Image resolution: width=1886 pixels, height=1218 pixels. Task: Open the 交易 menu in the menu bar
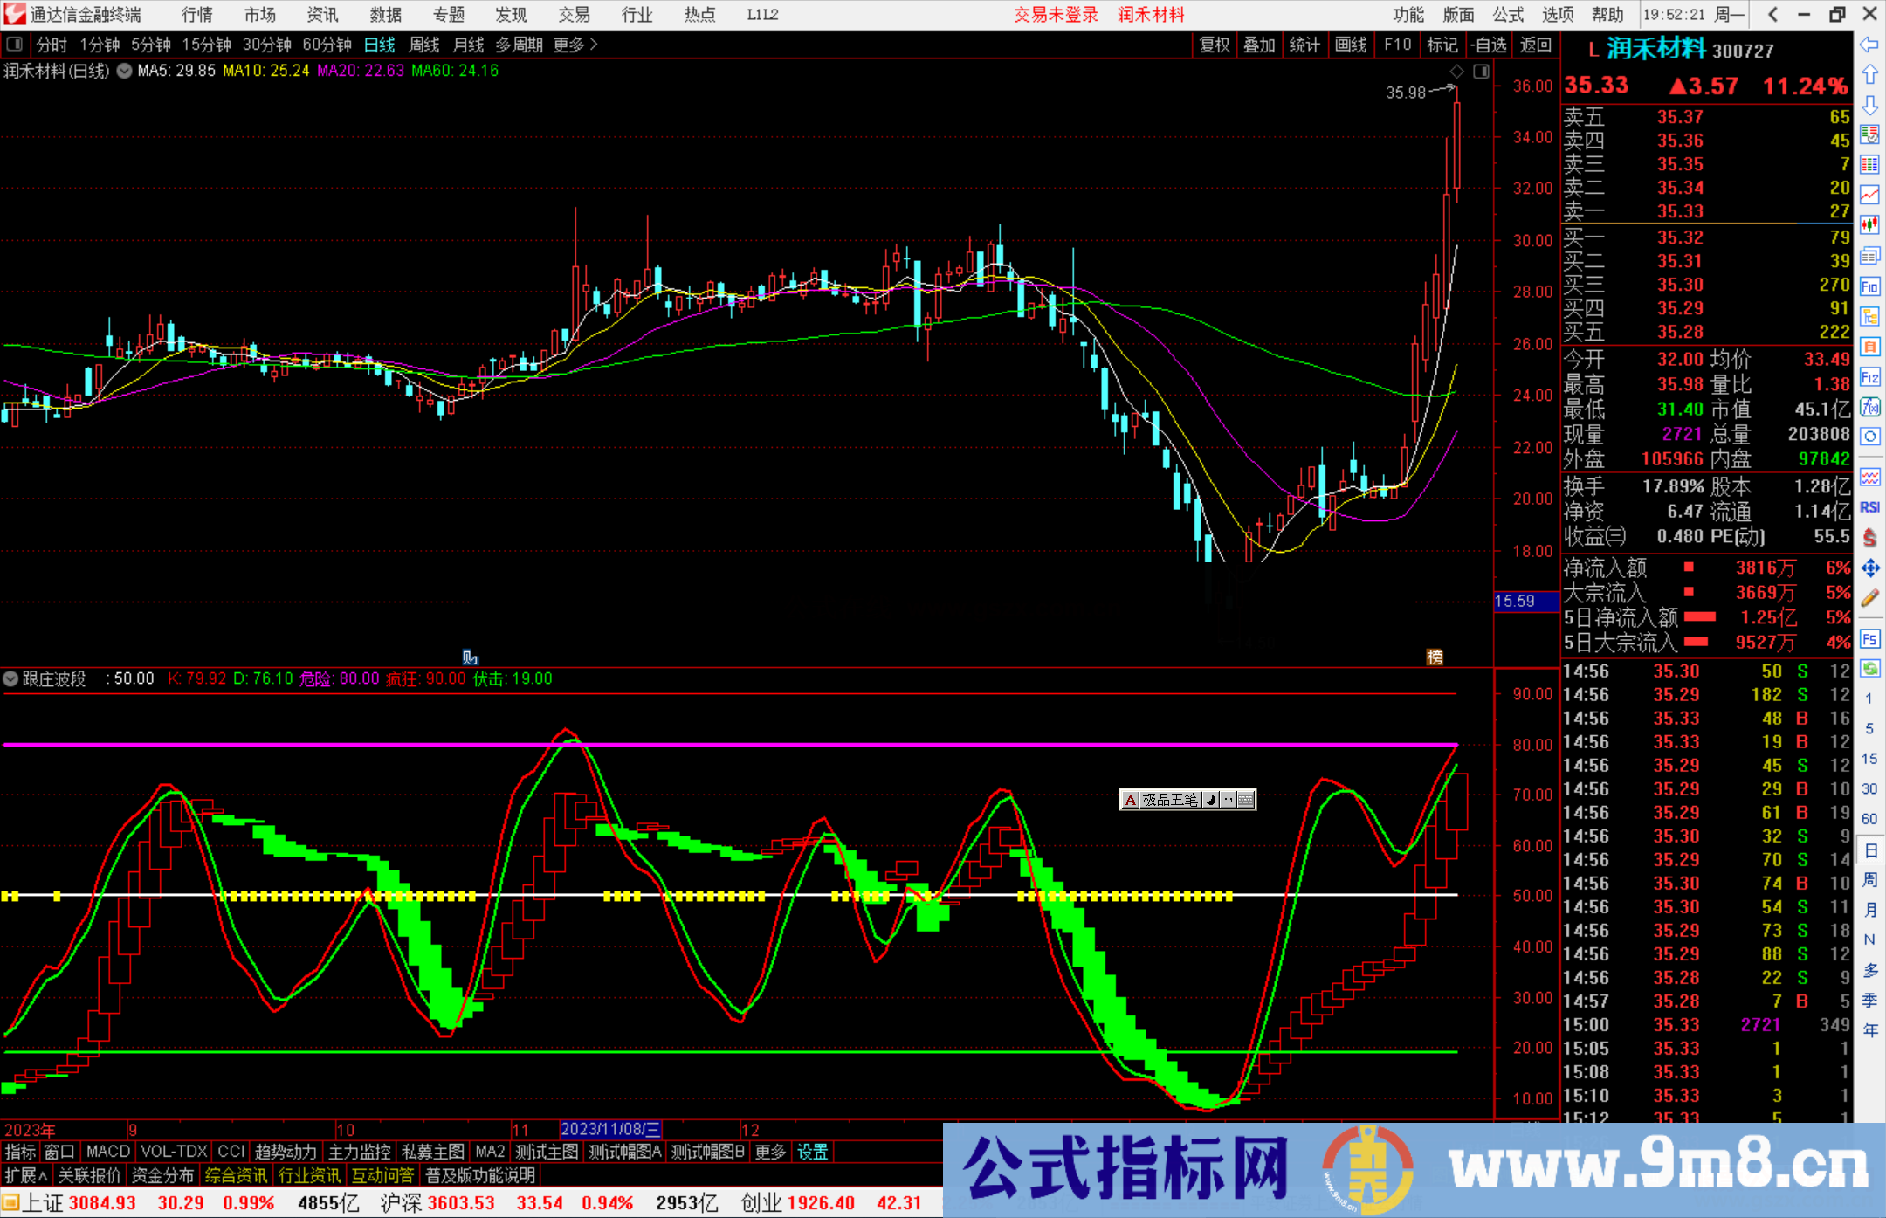(574, 14)
